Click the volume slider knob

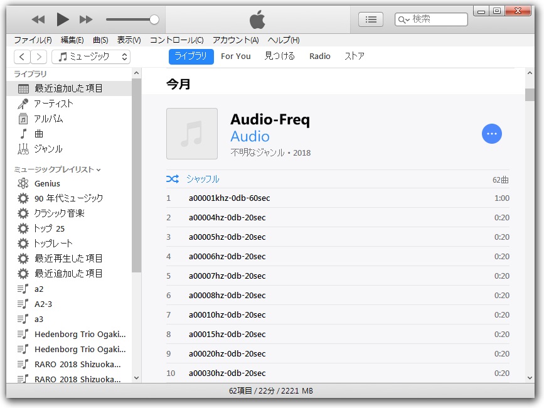pos(154,19)
